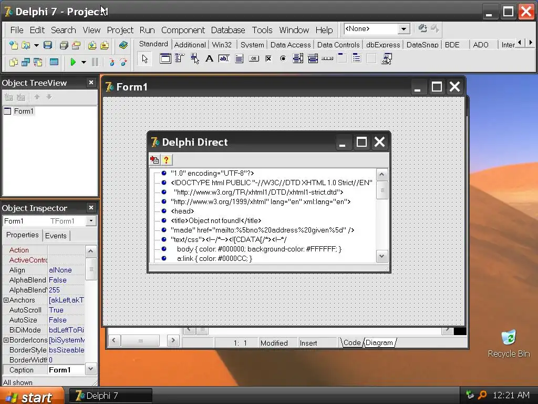
Task: Open the dropdown arrow next to Run
Action: [84, 62]
